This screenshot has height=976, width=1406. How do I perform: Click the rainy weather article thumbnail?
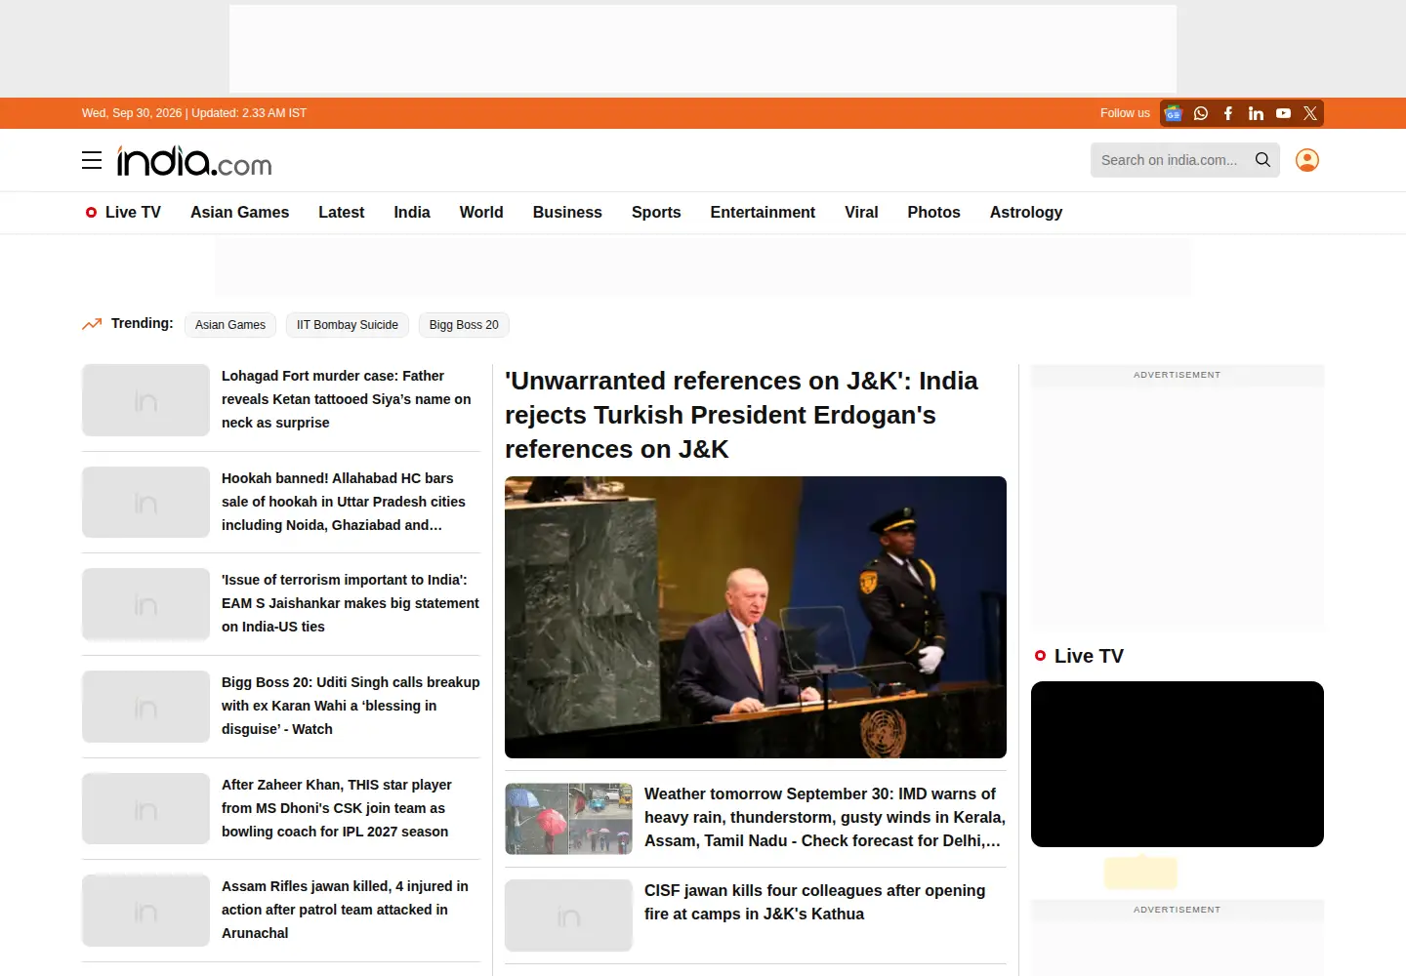pyautogui.click(x=568, y=819)
